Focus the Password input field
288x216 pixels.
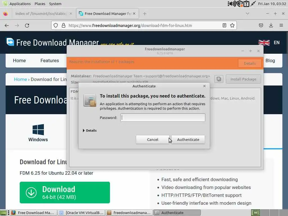click(x=163, y=118)
